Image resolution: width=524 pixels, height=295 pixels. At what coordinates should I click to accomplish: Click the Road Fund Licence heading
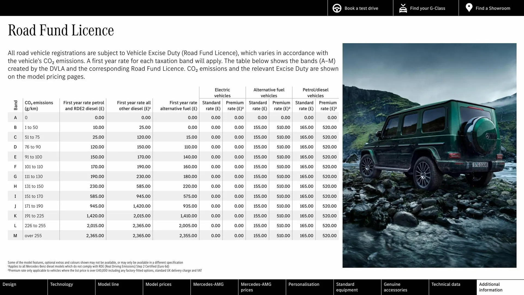61,30
